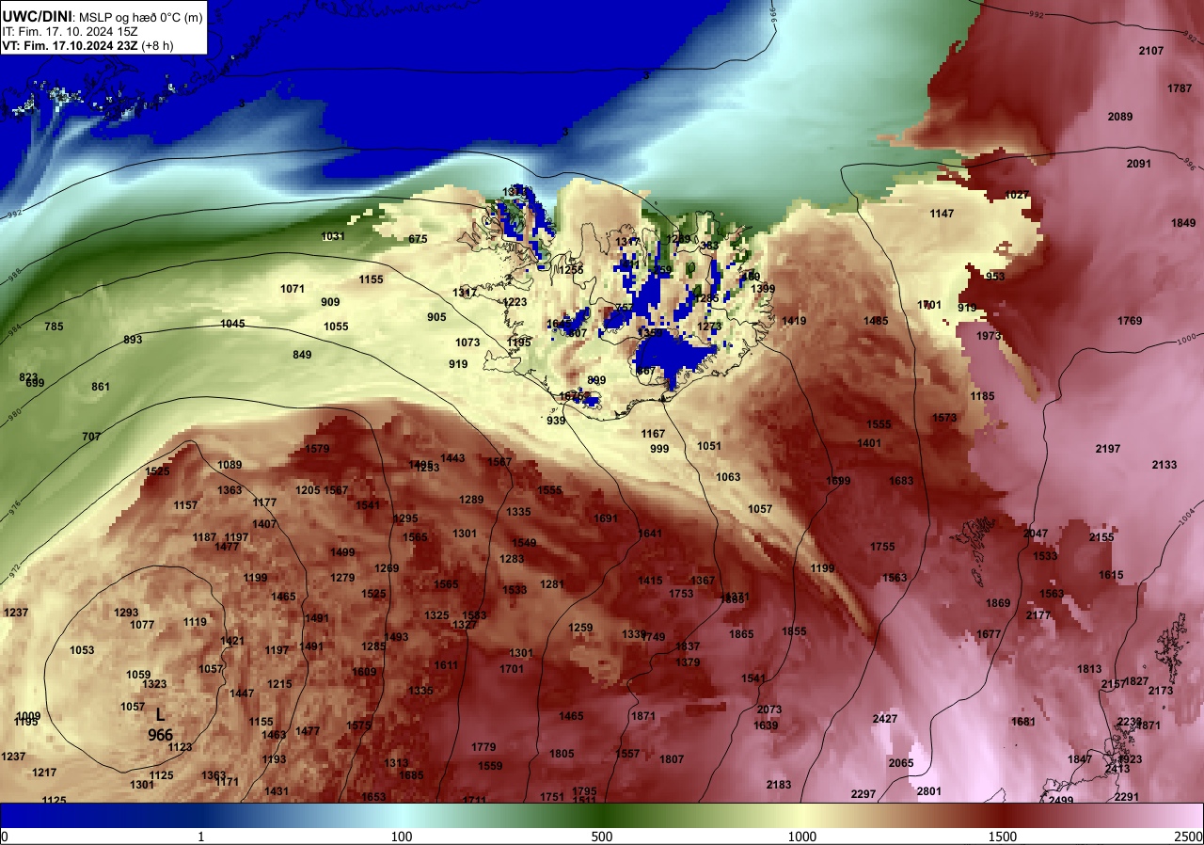The image size is (1204, 845).
Task: Click the IT: Fim. 17. 10. 2024 15Z line
Action: (71, 31)
